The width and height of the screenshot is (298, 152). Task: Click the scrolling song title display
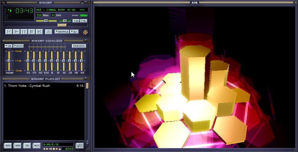62,10
